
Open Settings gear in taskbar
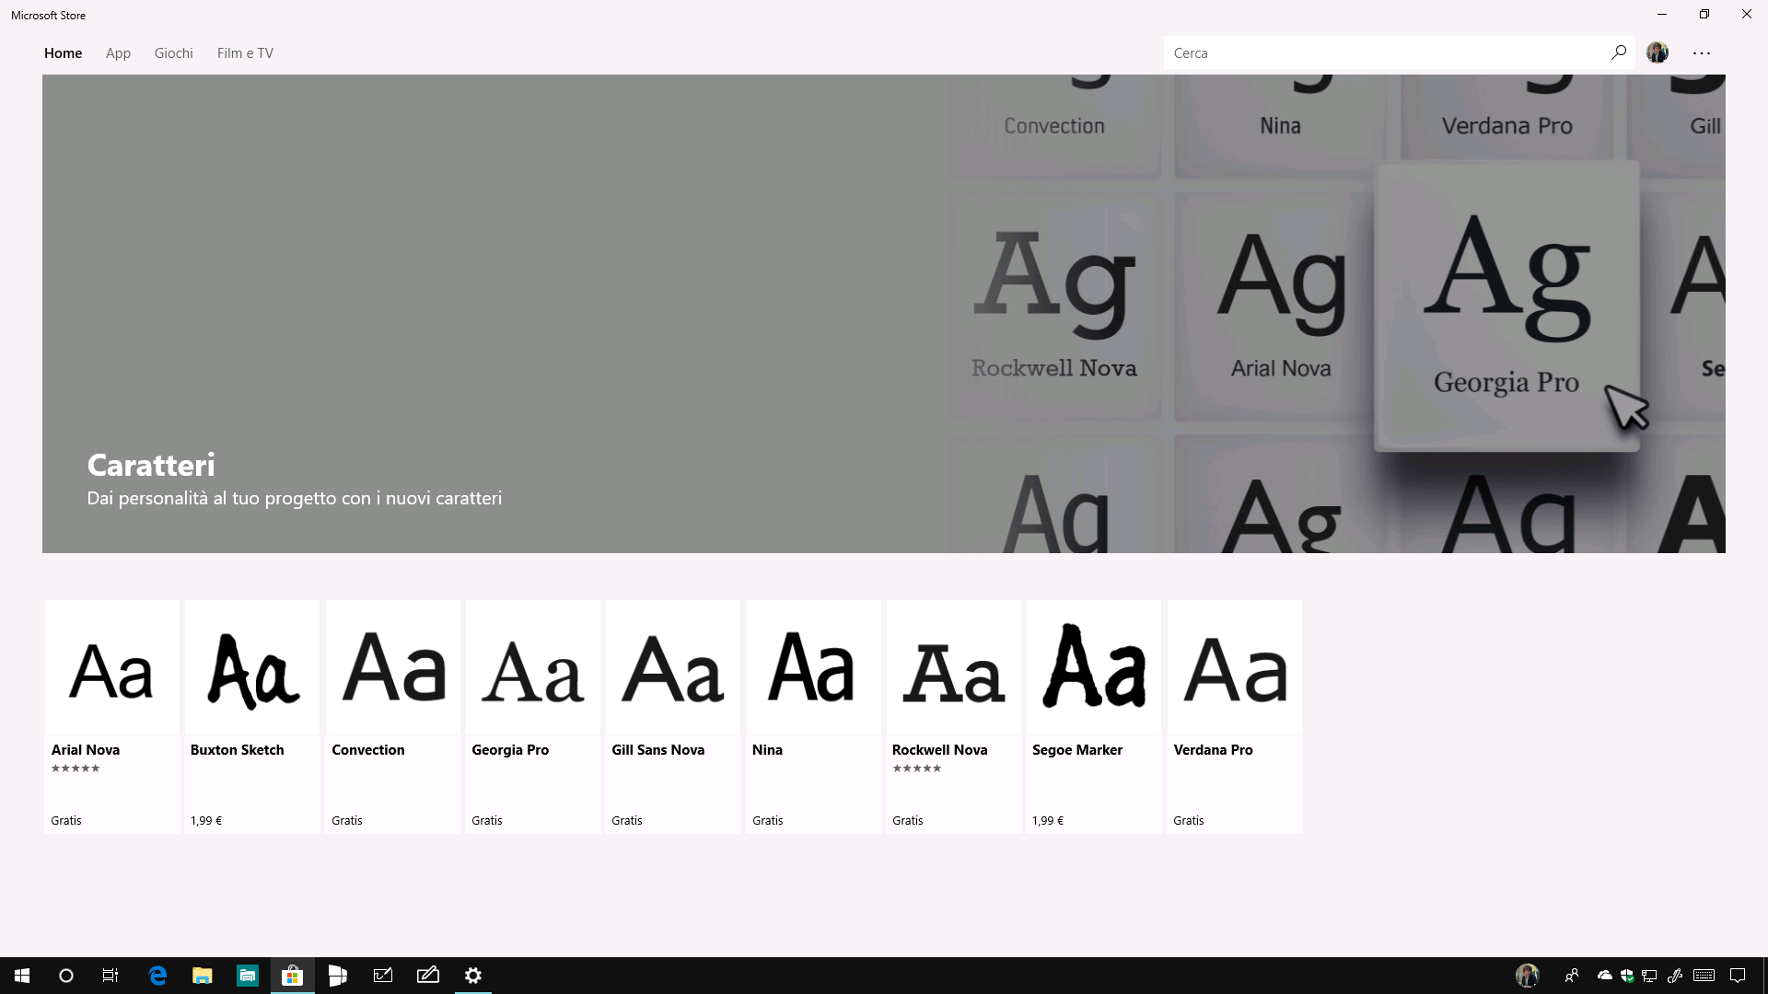click(473, 976)
